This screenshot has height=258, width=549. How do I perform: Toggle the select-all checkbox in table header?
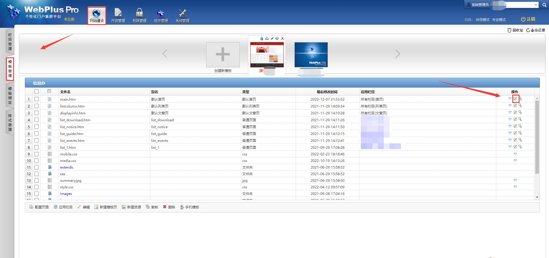click(36, 92)
